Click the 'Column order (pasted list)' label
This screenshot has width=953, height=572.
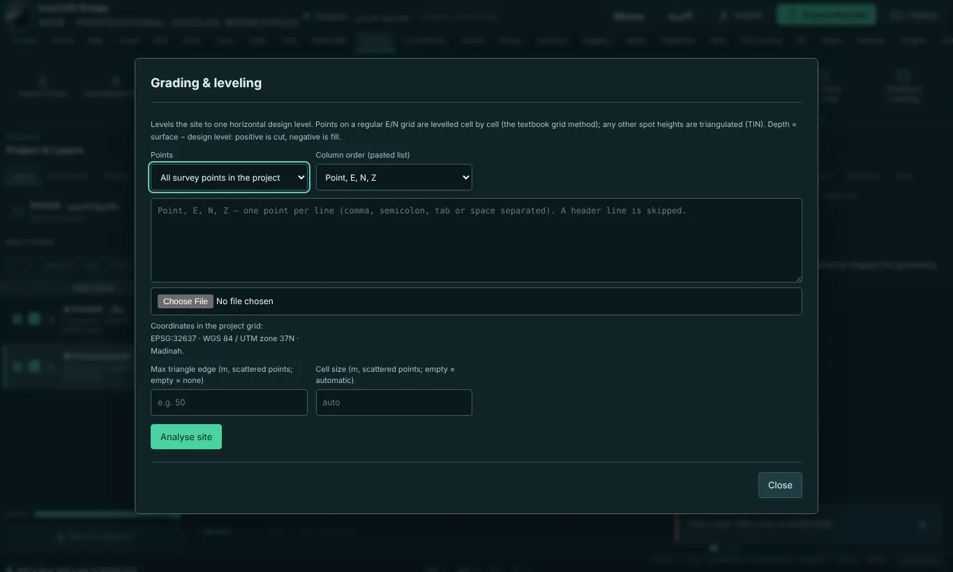click(x=363, y=155)
